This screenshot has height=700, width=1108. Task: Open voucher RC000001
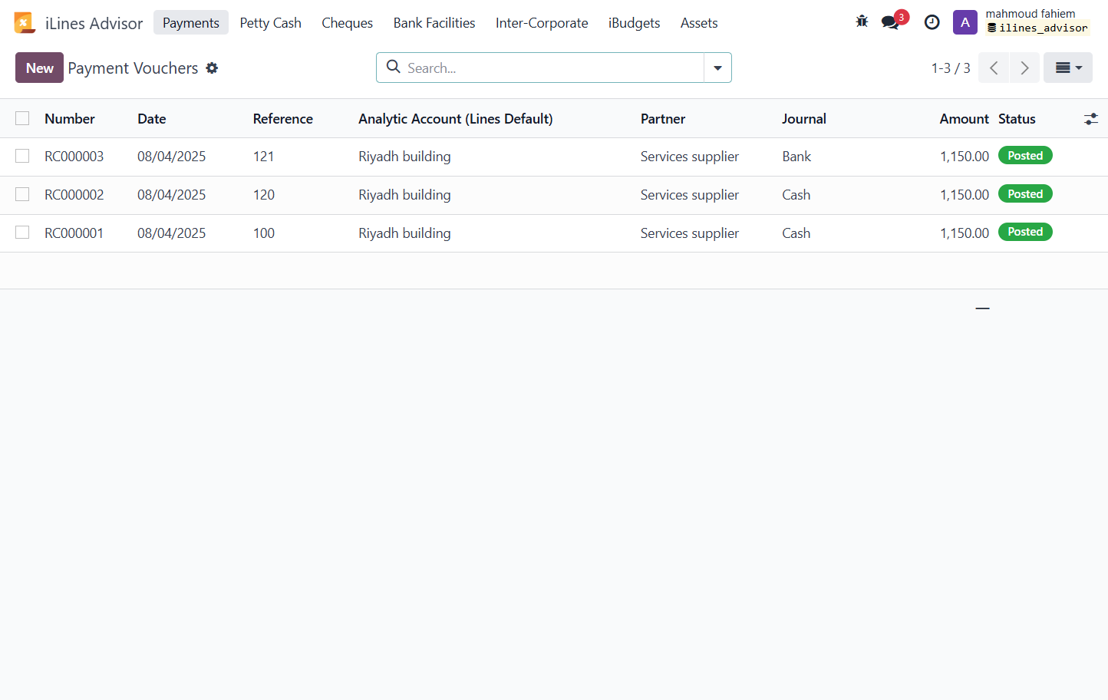pyautogui.click(x=74, y=233)
